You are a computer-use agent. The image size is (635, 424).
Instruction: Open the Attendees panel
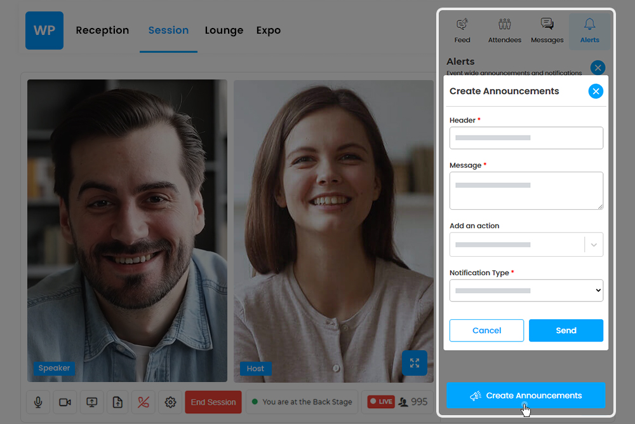(505, 31)
